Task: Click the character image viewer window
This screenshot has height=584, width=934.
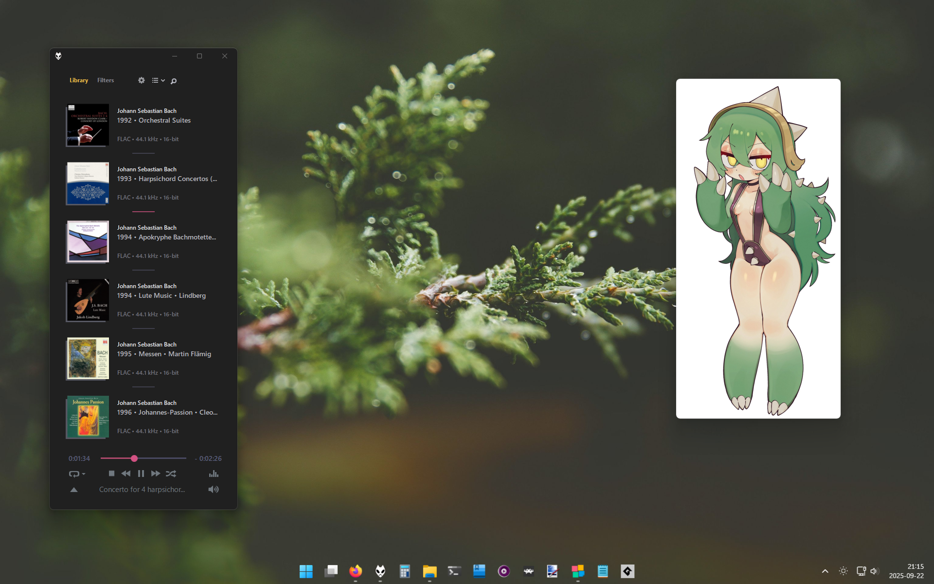Action: 758,249
